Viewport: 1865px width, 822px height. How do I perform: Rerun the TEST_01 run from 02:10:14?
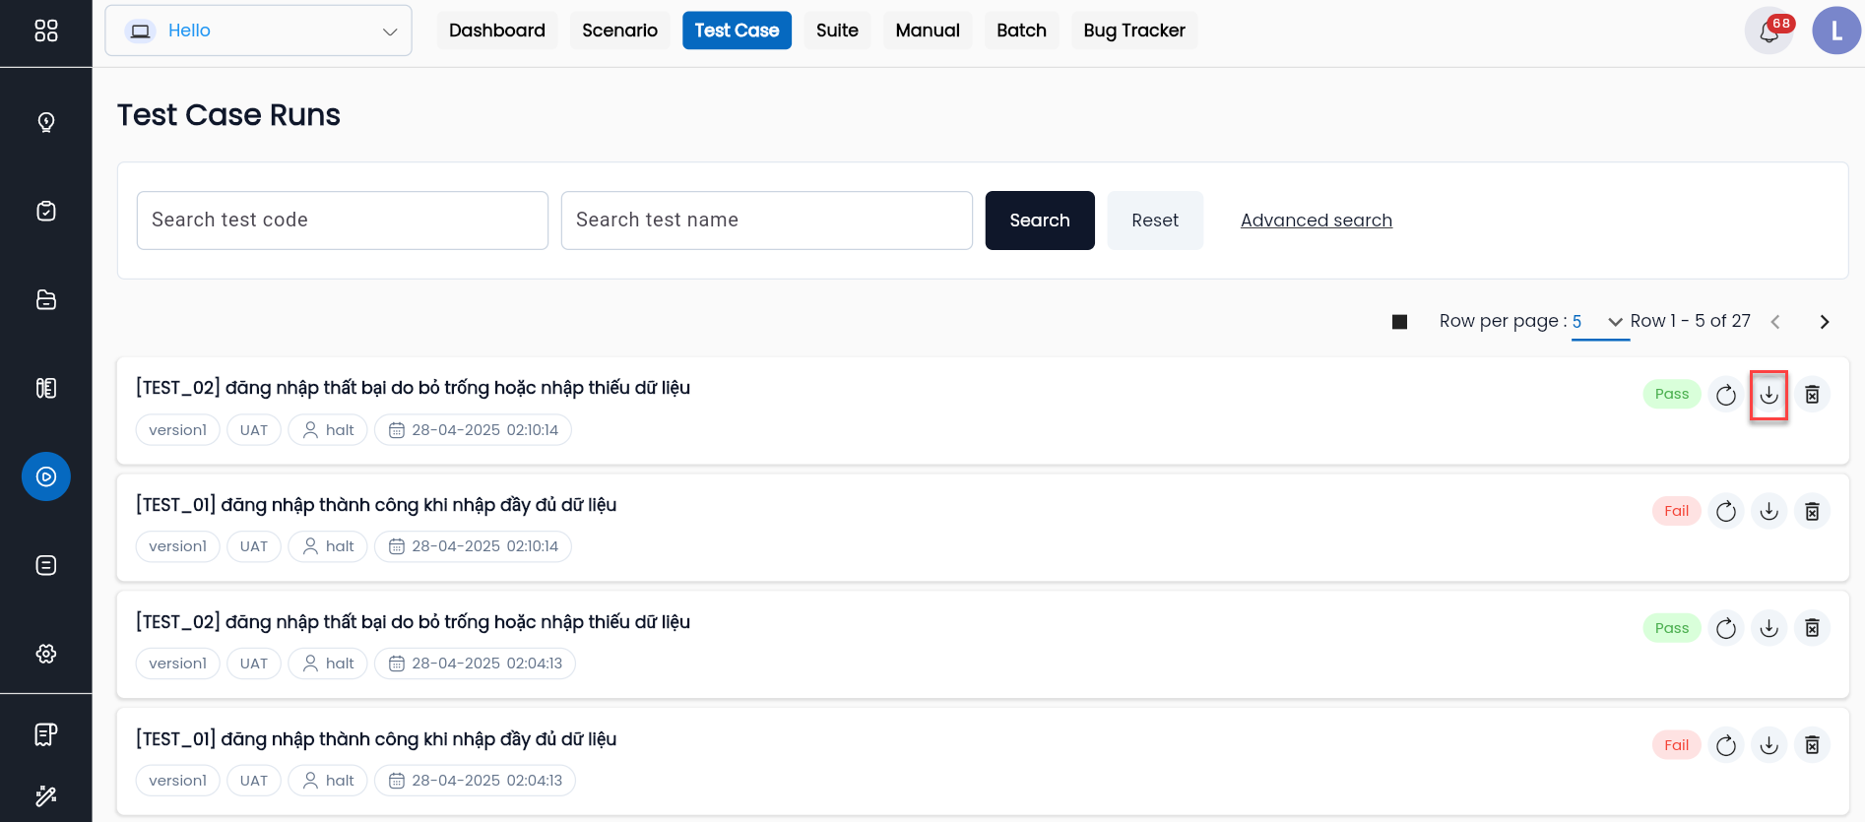coord(1726,511)
